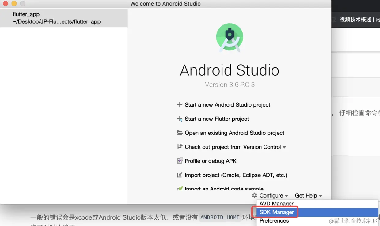
Task: Click the folder icon for Open existing project
Action: 180,133
